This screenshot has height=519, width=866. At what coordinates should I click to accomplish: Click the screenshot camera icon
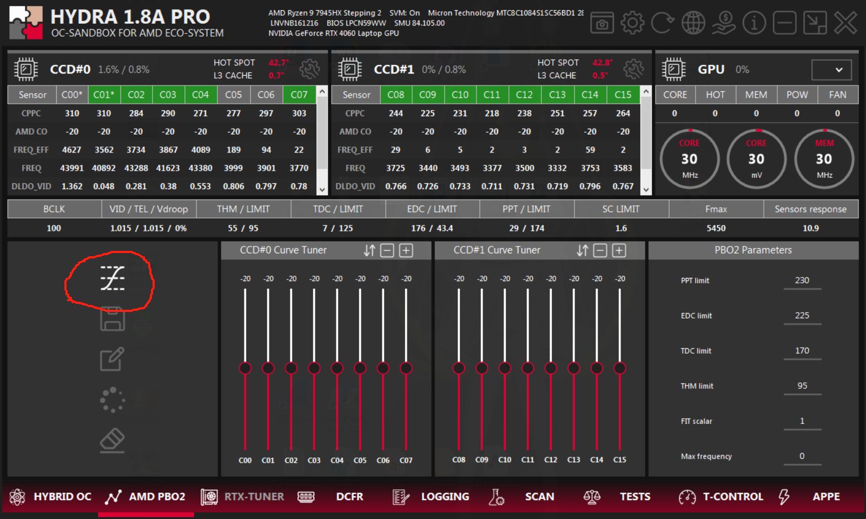pyautogui.click(x=601, y=23)
